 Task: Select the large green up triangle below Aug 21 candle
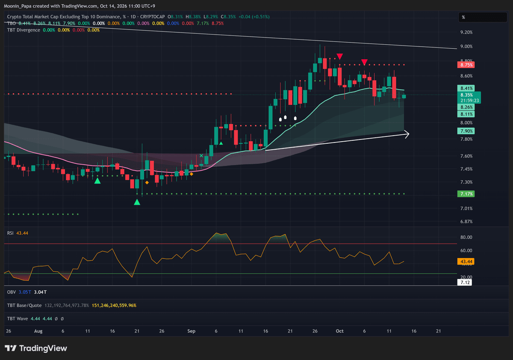point(137,202)
